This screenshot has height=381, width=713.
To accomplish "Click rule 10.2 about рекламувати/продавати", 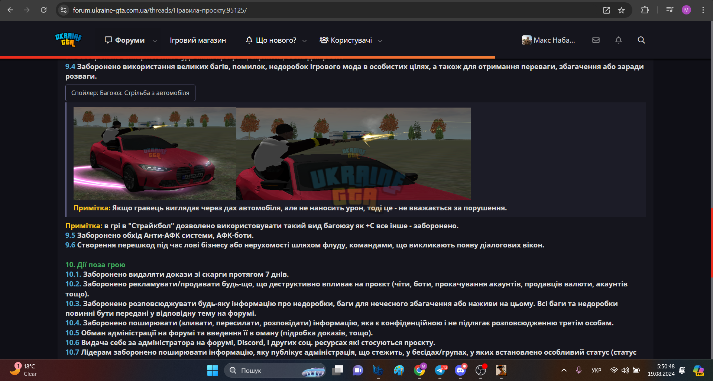I will point(346,289).
